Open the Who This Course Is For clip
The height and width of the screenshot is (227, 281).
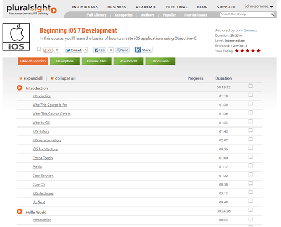pos(50,105)
